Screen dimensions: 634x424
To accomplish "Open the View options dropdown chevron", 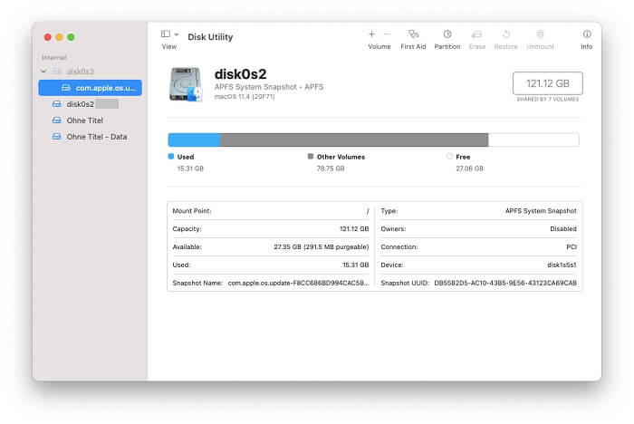I will (177, 34).
